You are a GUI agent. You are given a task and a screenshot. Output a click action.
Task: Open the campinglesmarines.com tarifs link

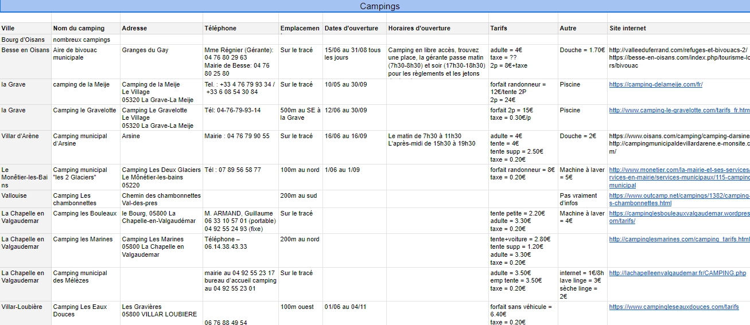(679, 239)
